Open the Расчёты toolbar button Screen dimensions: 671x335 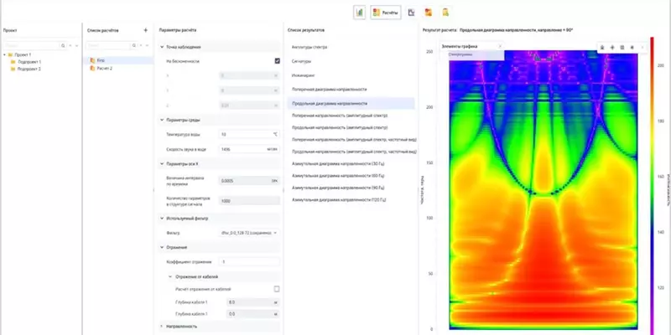pyautogui.click(x=386, y=13)
